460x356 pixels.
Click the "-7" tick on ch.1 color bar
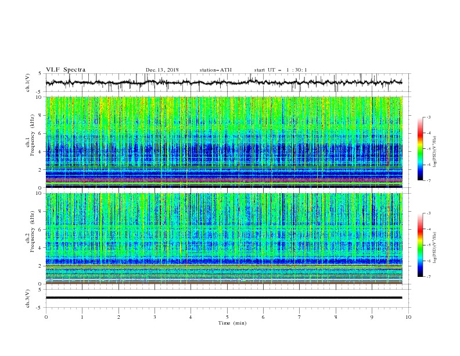(x=429, y=180)
